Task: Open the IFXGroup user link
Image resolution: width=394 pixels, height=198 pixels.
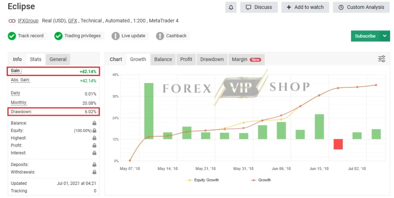Action: pyautogui.click(x=28, y=21)
